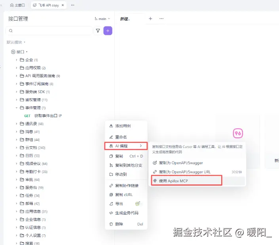Screen dimensions: 279x245
Task: Choose 删除 in context menu
Action: [x=126, y=224]
